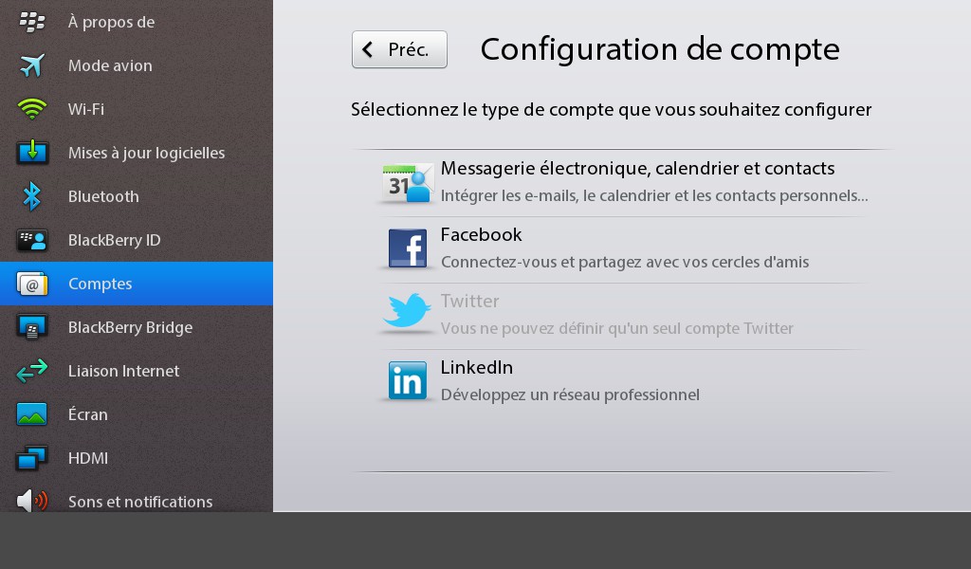Select Écran in the sidebar
The image size is (971, 569).
(137, 414)
